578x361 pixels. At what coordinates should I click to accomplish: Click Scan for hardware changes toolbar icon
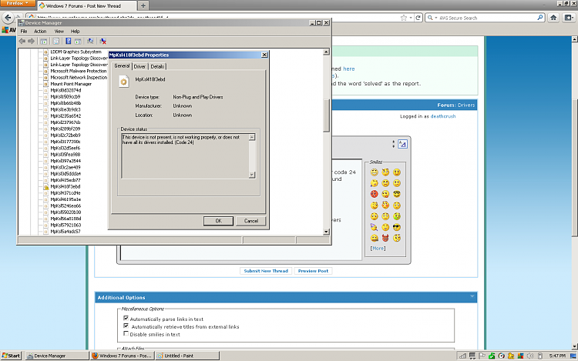tap(90, 42)
